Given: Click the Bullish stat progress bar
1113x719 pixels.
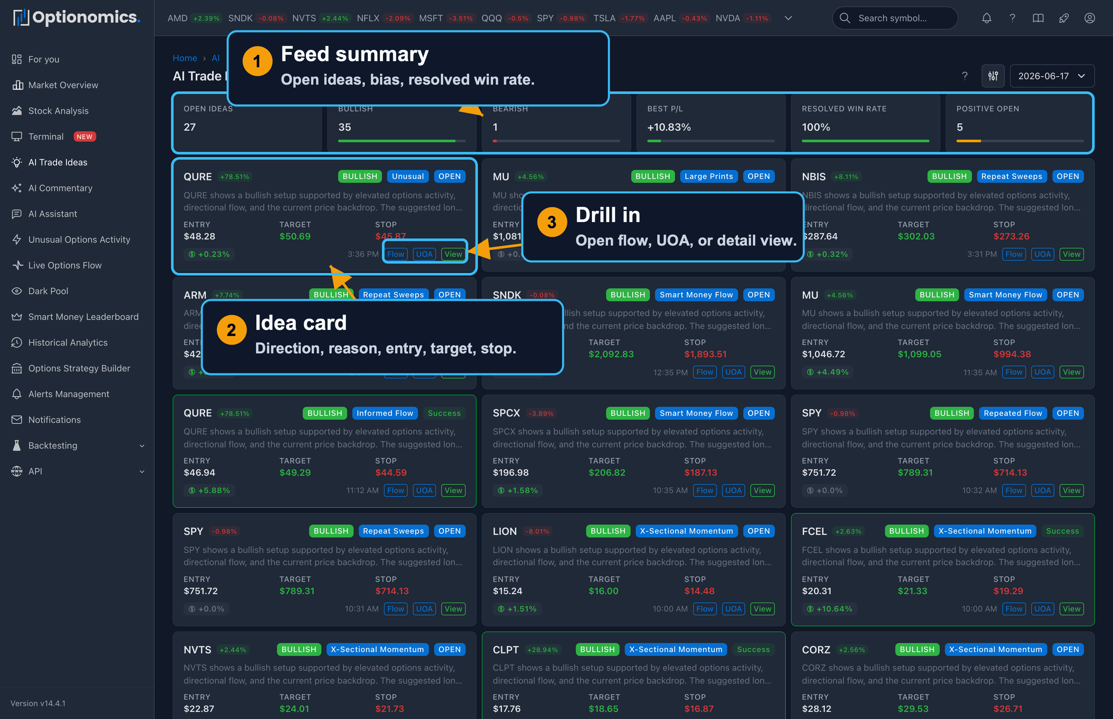Looking at the screenshot, I should click(402, 141).
